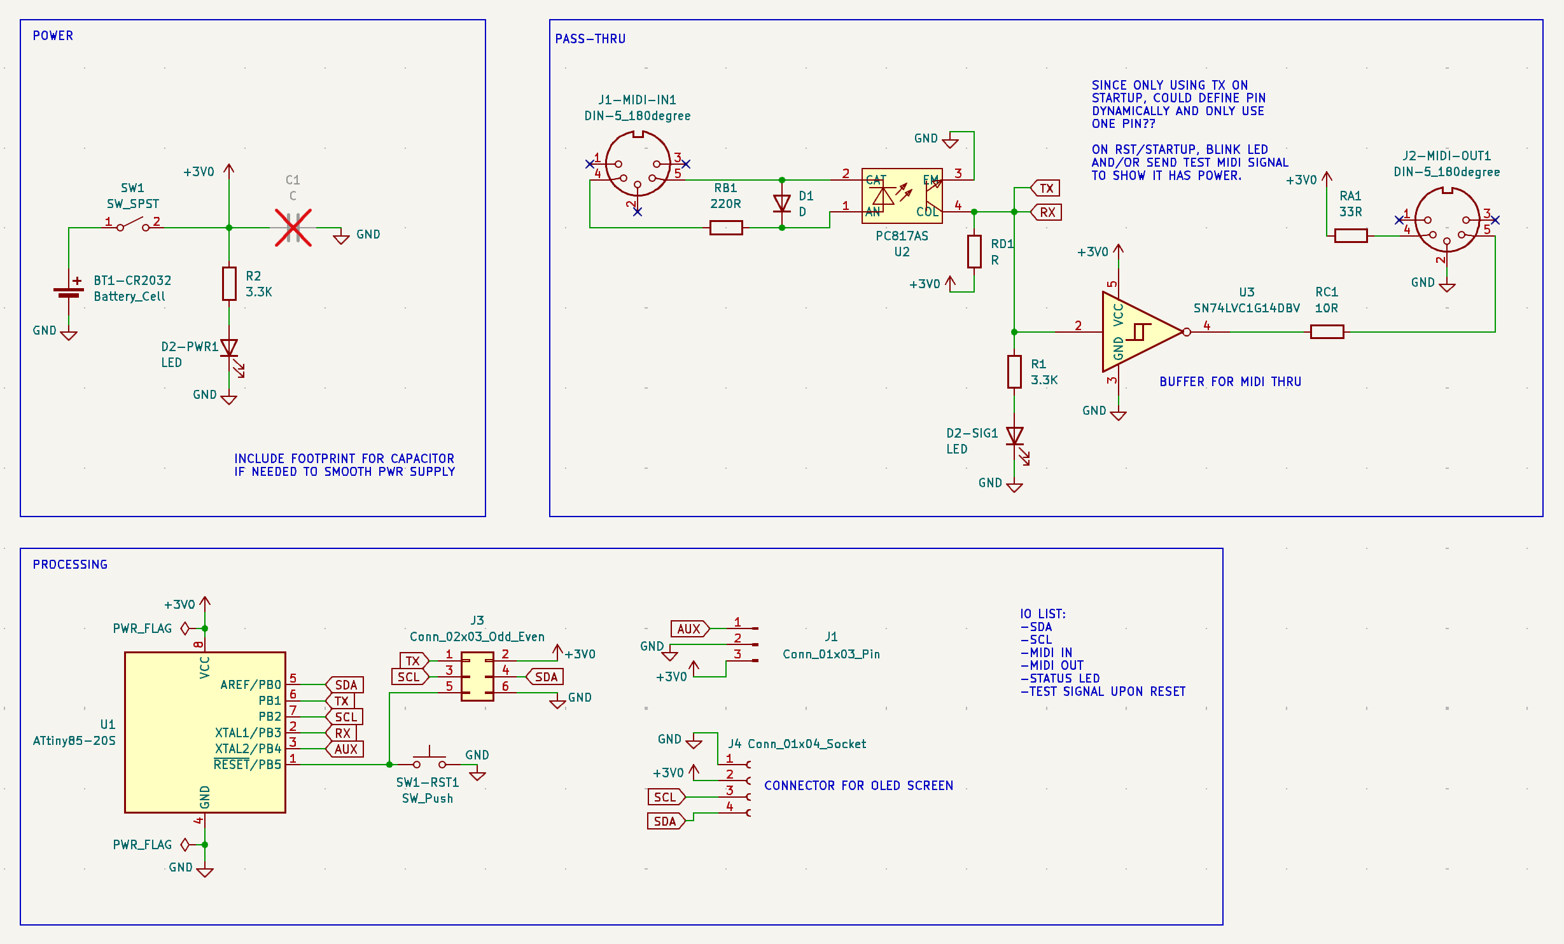This screenshot has width=1564, height=944.
Task: Click the J3 2x03 connector symbol
Action: (477, 677)
